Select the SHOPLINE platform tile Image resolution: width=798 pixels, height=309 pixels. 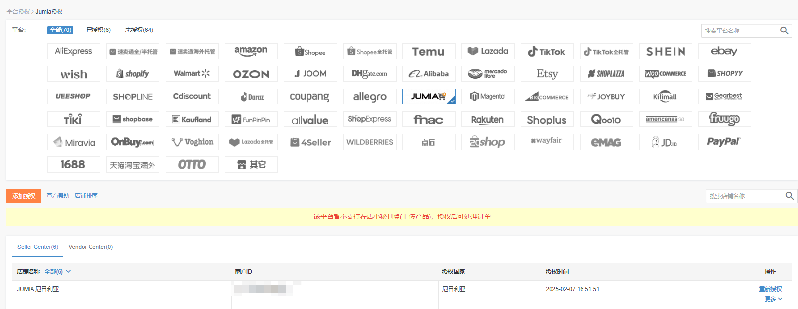coord(133,96)
